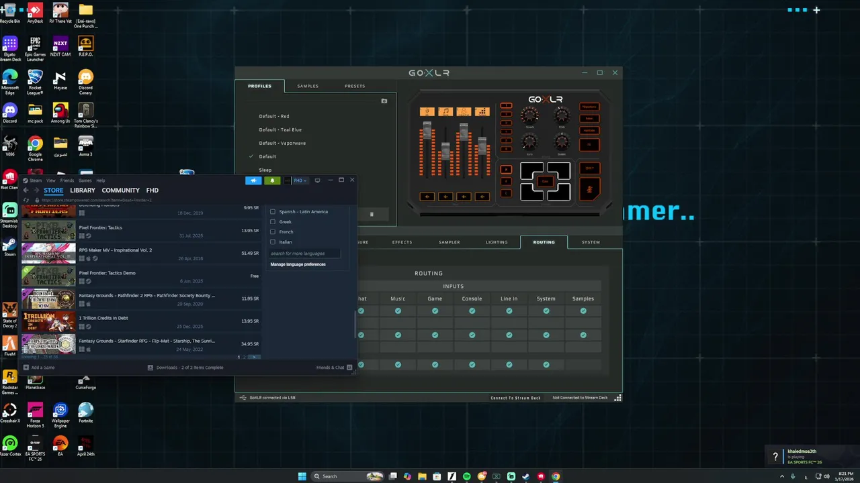Click the search for more languages field

304,254
